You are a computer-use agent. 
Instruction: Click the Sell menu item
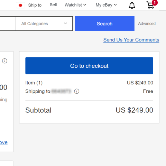pos(53,5)
